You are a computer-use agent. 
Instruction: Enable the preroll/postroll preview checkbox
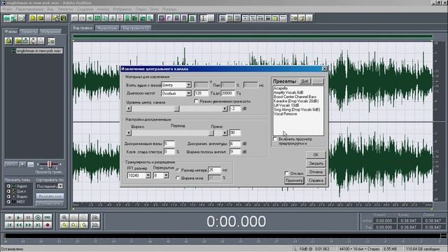275,139
